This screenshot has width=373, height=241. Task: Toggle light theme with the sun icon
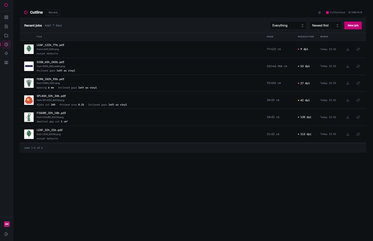pos(319,12)
